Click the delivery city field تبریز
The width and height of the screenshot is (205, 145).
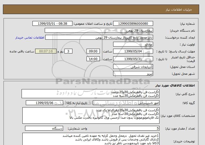coord(133,73)
